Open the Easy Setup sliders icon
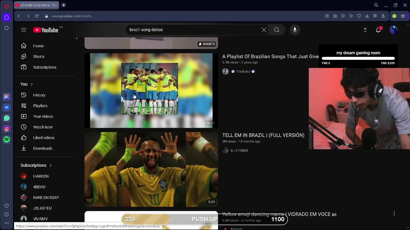 coord(375,16)
